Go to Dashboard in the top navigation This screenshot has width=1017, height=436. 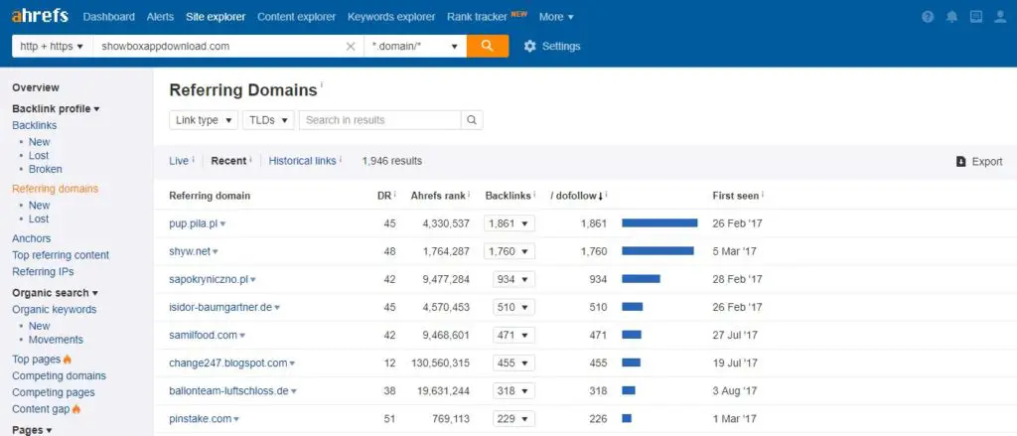pyautogui.click(x=109, y=17)
